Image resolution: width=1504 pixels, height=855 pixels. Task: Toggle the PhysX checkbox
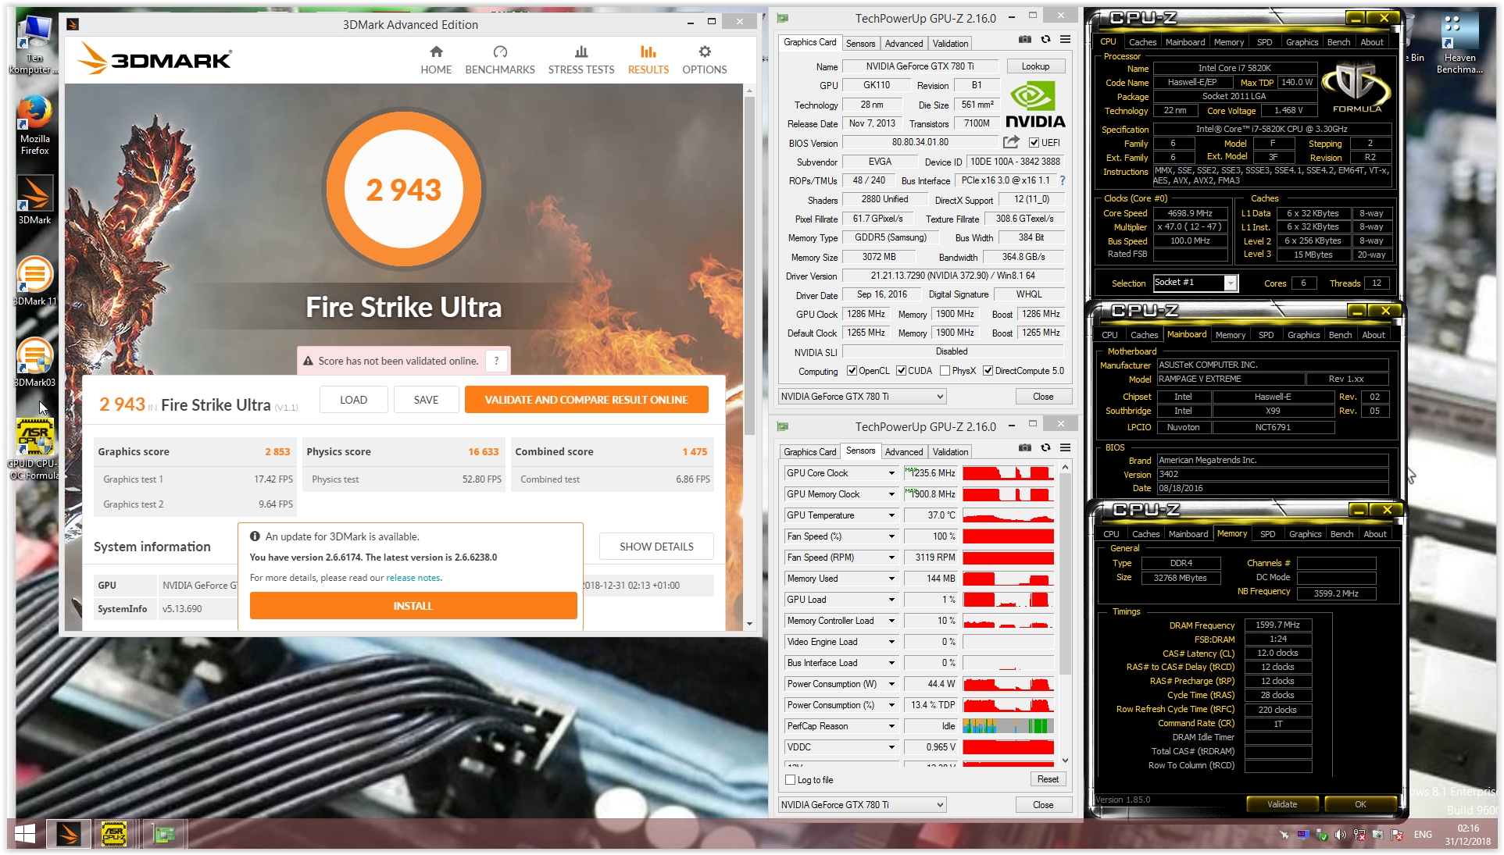pos(945,371)
